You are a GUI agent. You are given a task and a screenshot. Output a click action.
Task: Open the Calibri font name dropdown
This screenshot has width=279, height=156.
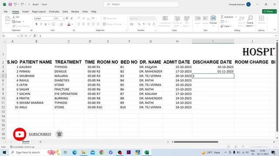tap(54, 18)
